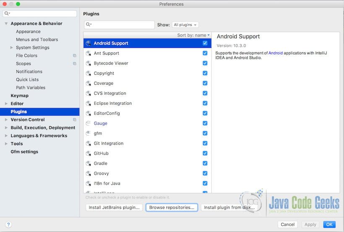This screenshot has height=232, width=344.
Task: Open the Keymap settings page
Action: coord(20,96)
